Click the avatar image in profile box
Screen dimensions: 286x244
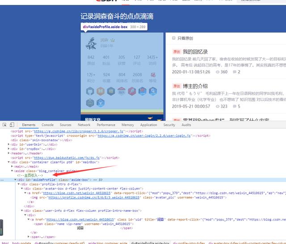(91, 43)
